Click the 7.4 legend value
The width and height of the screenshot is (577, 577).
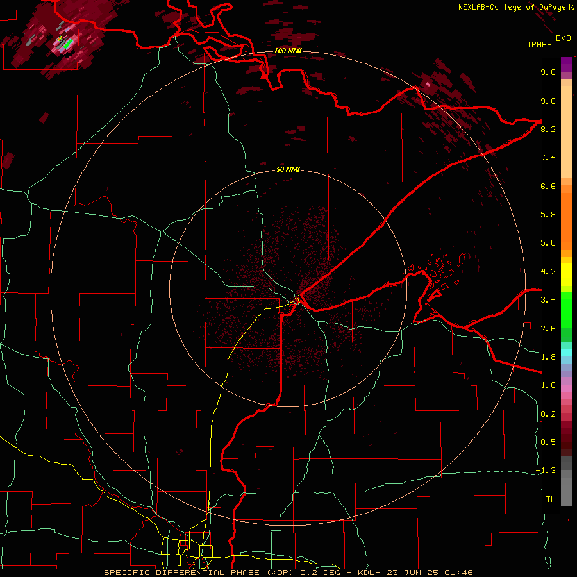click(548, 158)
